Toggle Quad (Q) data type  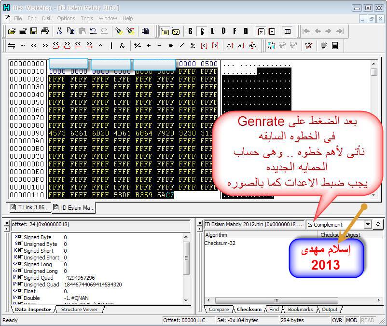[223, 31]
